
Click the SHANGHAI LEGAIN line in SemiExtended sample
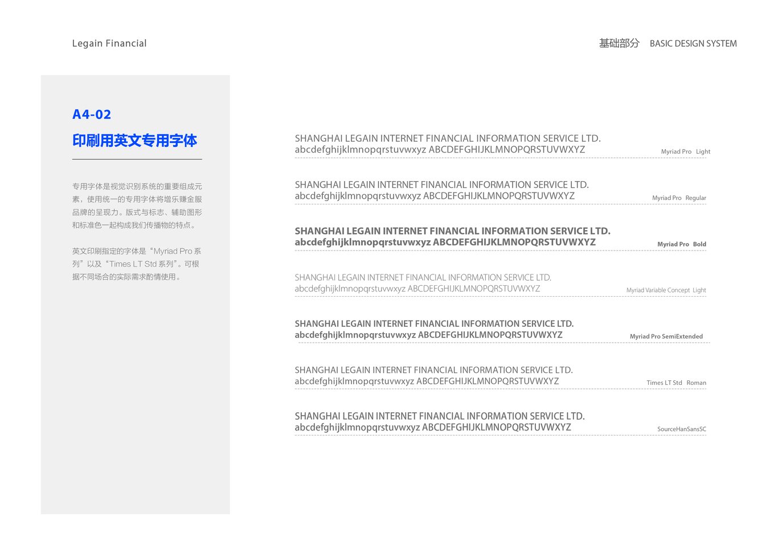[435, 324]
